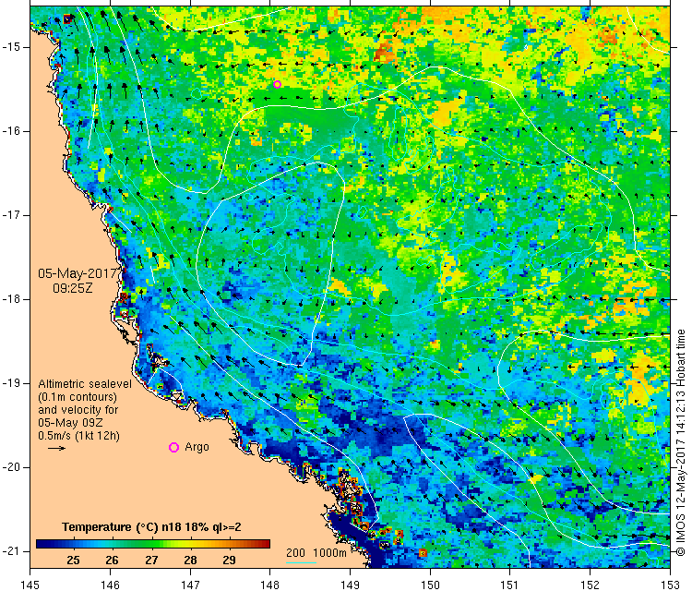The image size is (692, 591).
Task: Click longitude axis label '148'
Action: point(270,585)
